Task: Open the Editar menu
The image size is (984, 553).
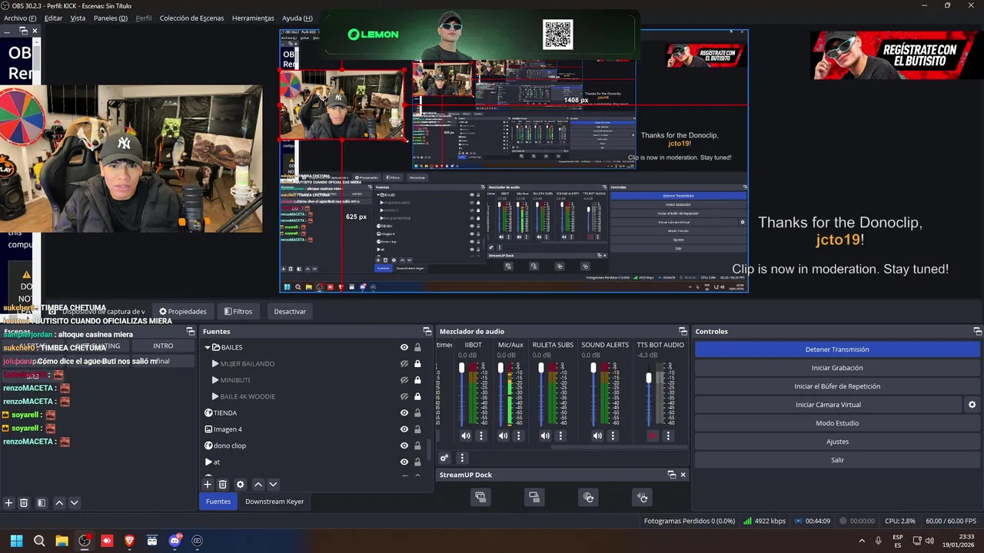Action: [54, 18]
